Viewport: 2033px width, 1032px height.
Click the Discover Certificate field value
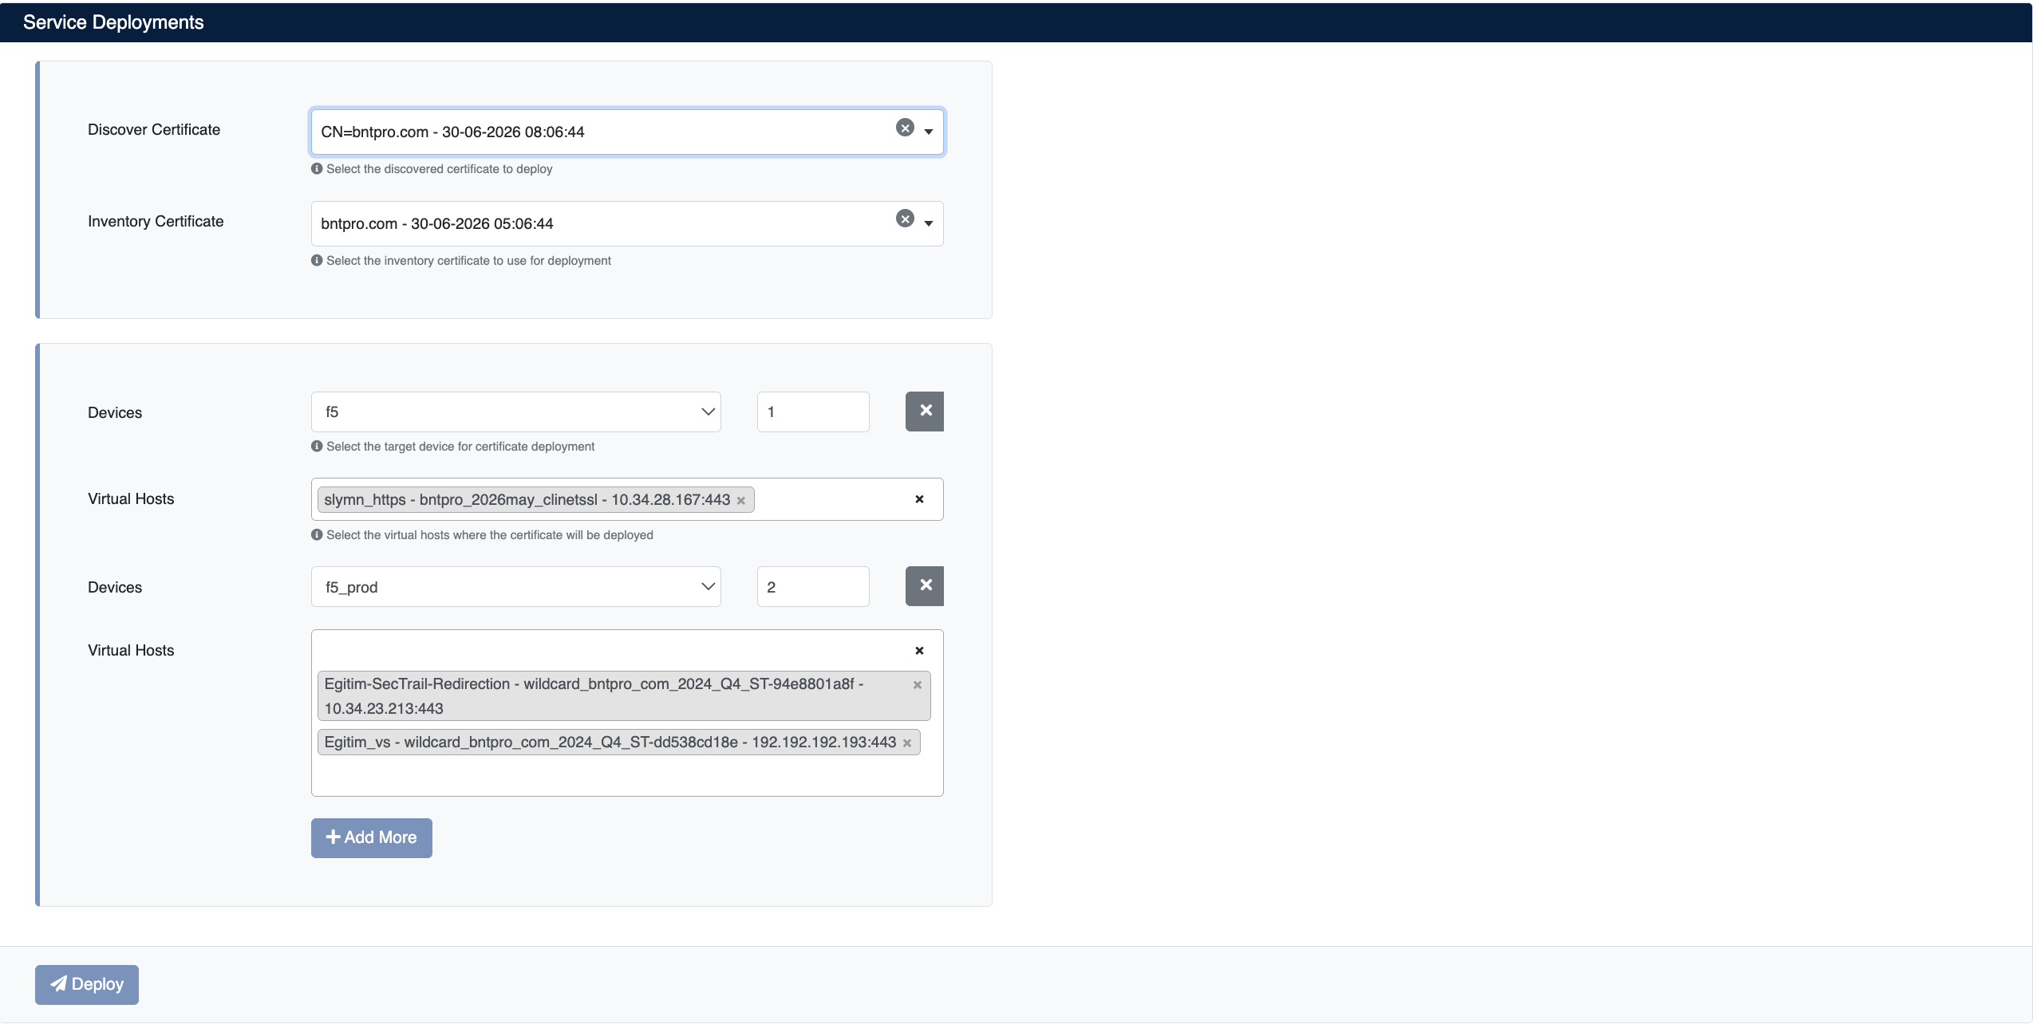(x=452, y=132)
